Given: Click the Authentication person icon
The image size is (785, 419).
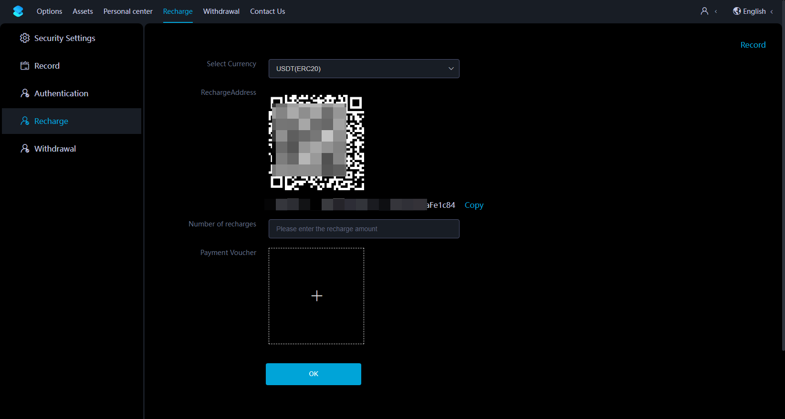Looking at the screenshot, I should pos(25,93).
